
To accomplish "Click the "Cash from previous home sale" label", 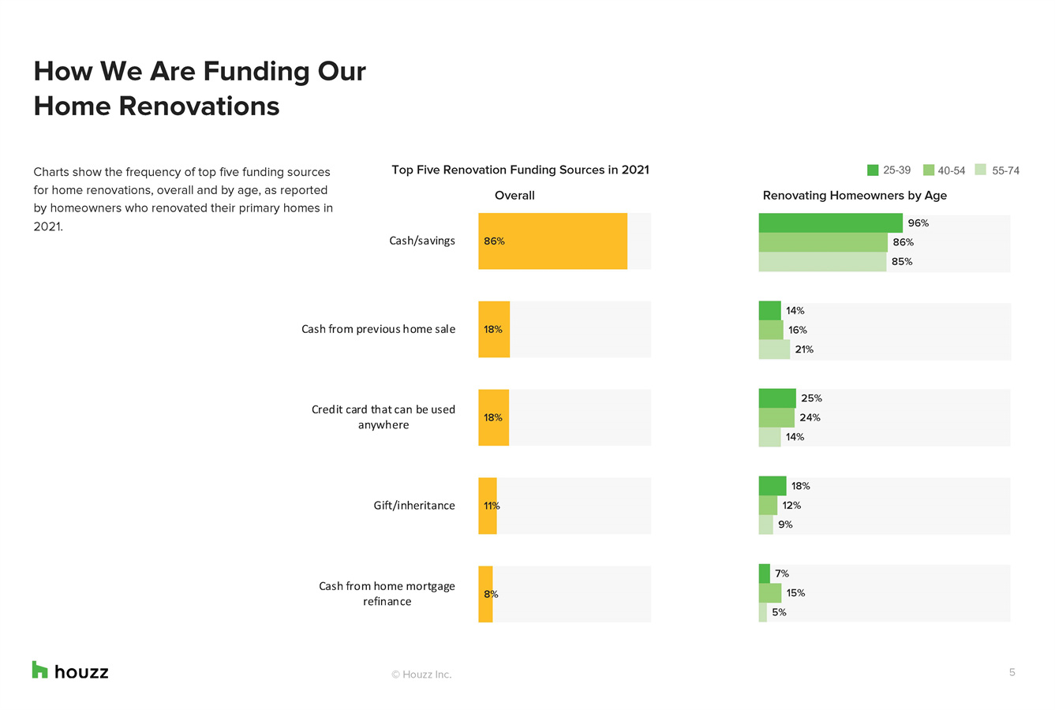I will point(378,329).
